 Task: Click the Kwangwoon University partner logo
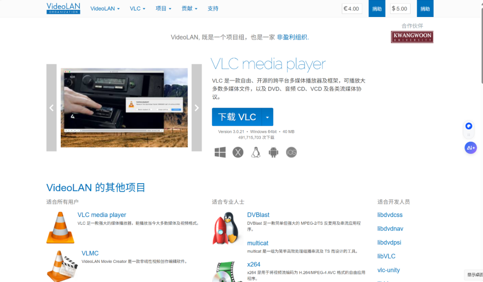412,37
